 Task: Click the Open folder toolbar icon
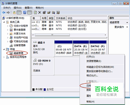click(x=49, y=12)
